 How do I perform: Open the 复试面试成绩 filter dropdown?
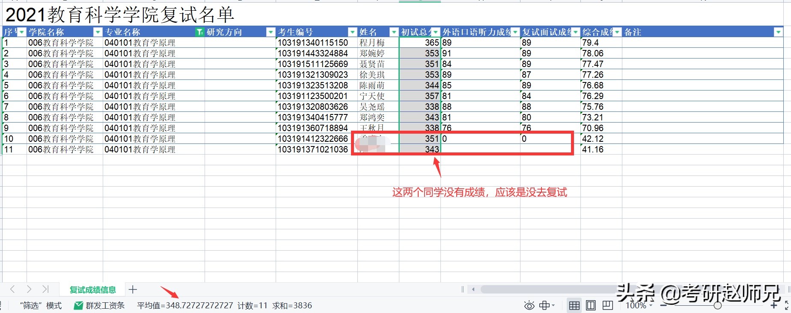(x=575, y=32)
